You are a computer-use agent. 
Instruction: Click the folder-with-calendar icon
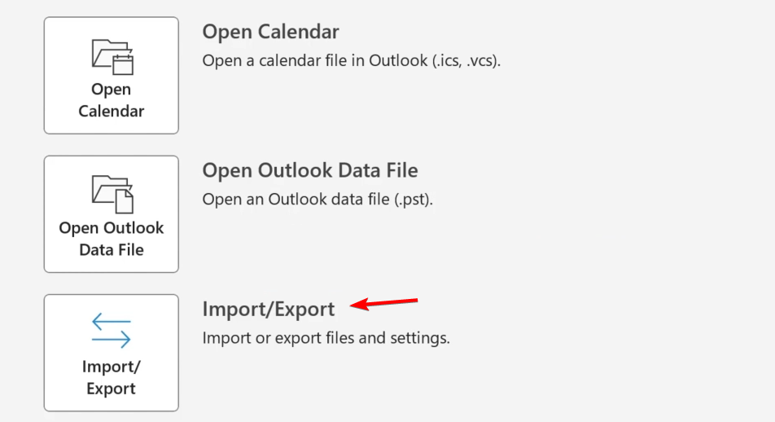pyautogui.click(x=112, y=57)
